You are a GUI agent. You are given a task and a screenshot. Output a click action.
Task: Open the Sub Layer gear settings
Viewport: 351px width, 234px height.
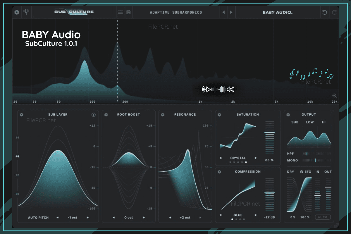[x=21, y=115]
